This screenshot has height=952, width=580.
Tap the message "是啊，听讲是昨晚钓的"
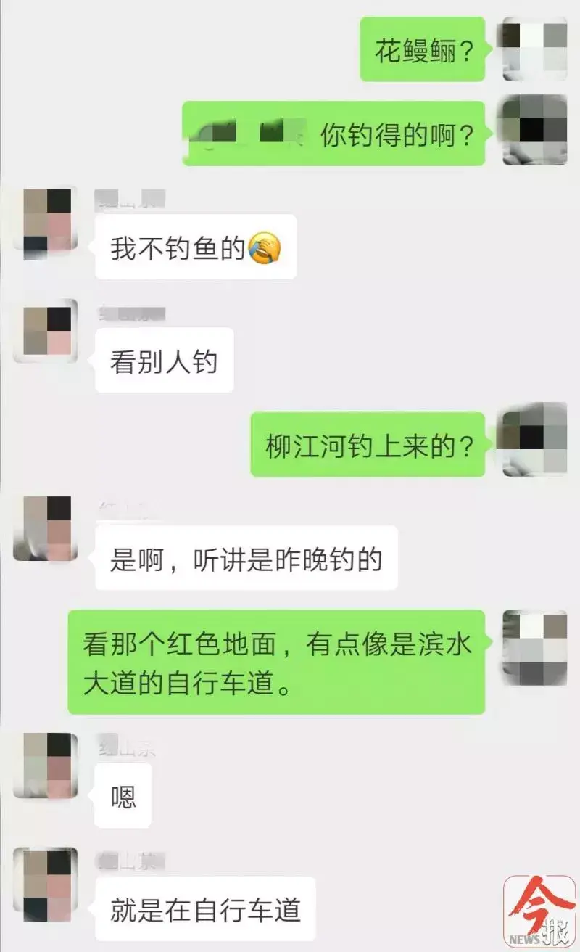246,558
